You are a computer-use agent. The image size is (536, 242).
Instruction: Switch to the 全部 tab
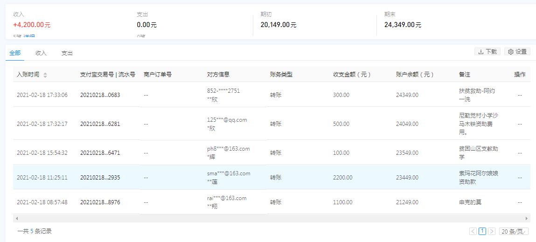pyautogui.click(x=15, y=53)
